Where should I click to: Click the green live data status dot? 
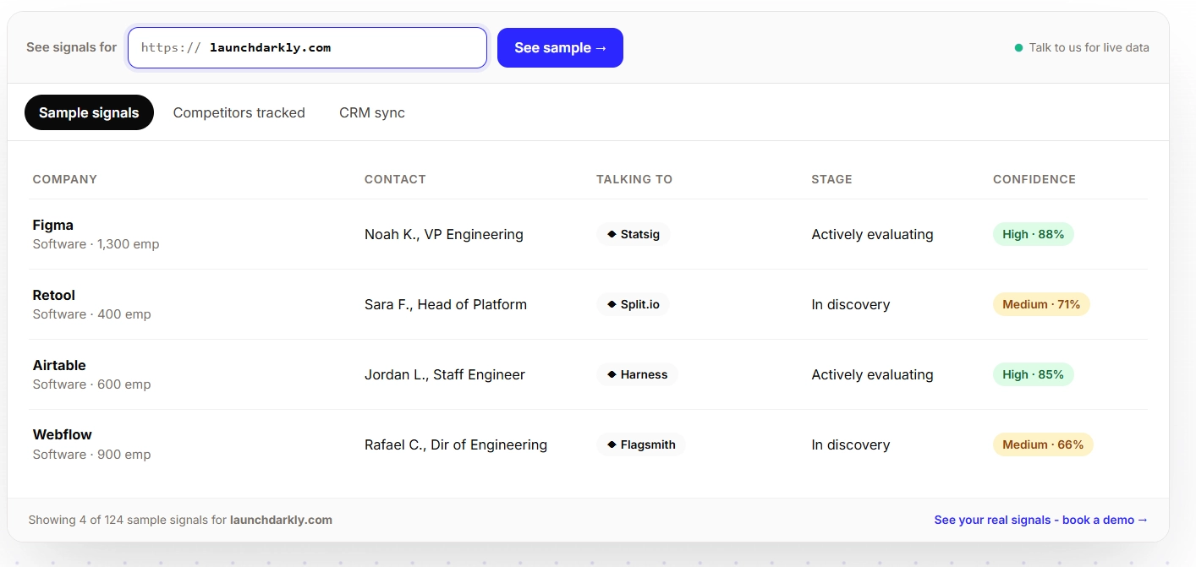click(1018, 47)
